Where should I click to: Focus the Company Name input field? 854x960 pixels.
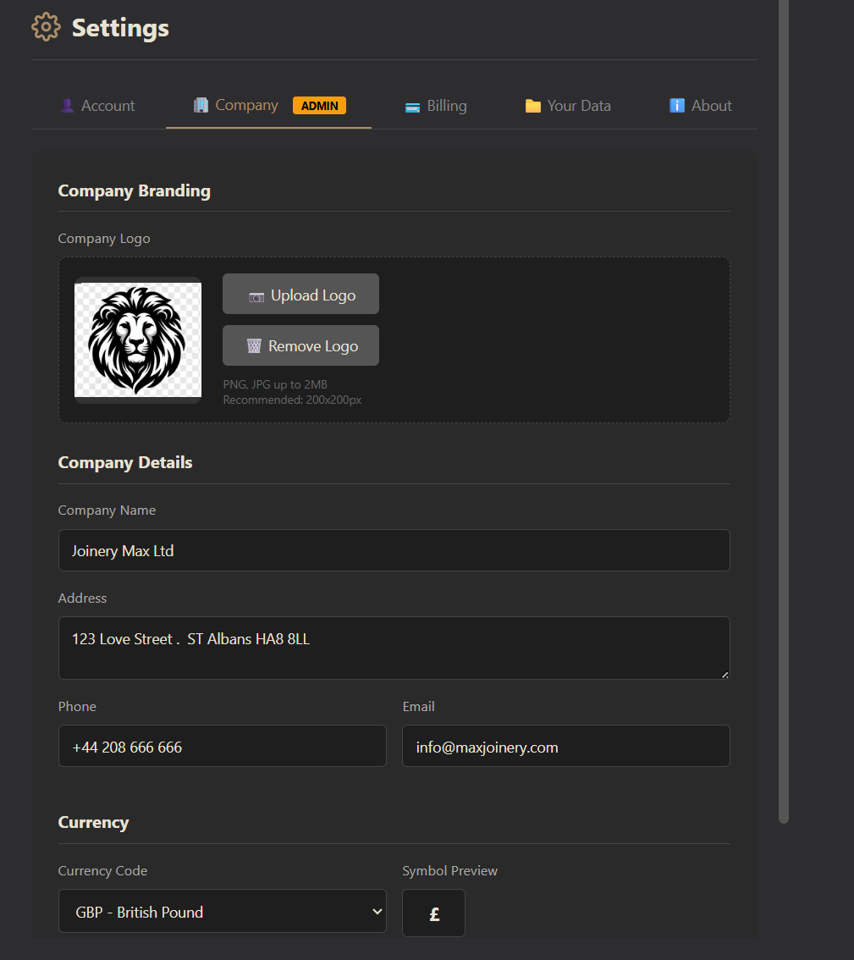tap(394, 550)
